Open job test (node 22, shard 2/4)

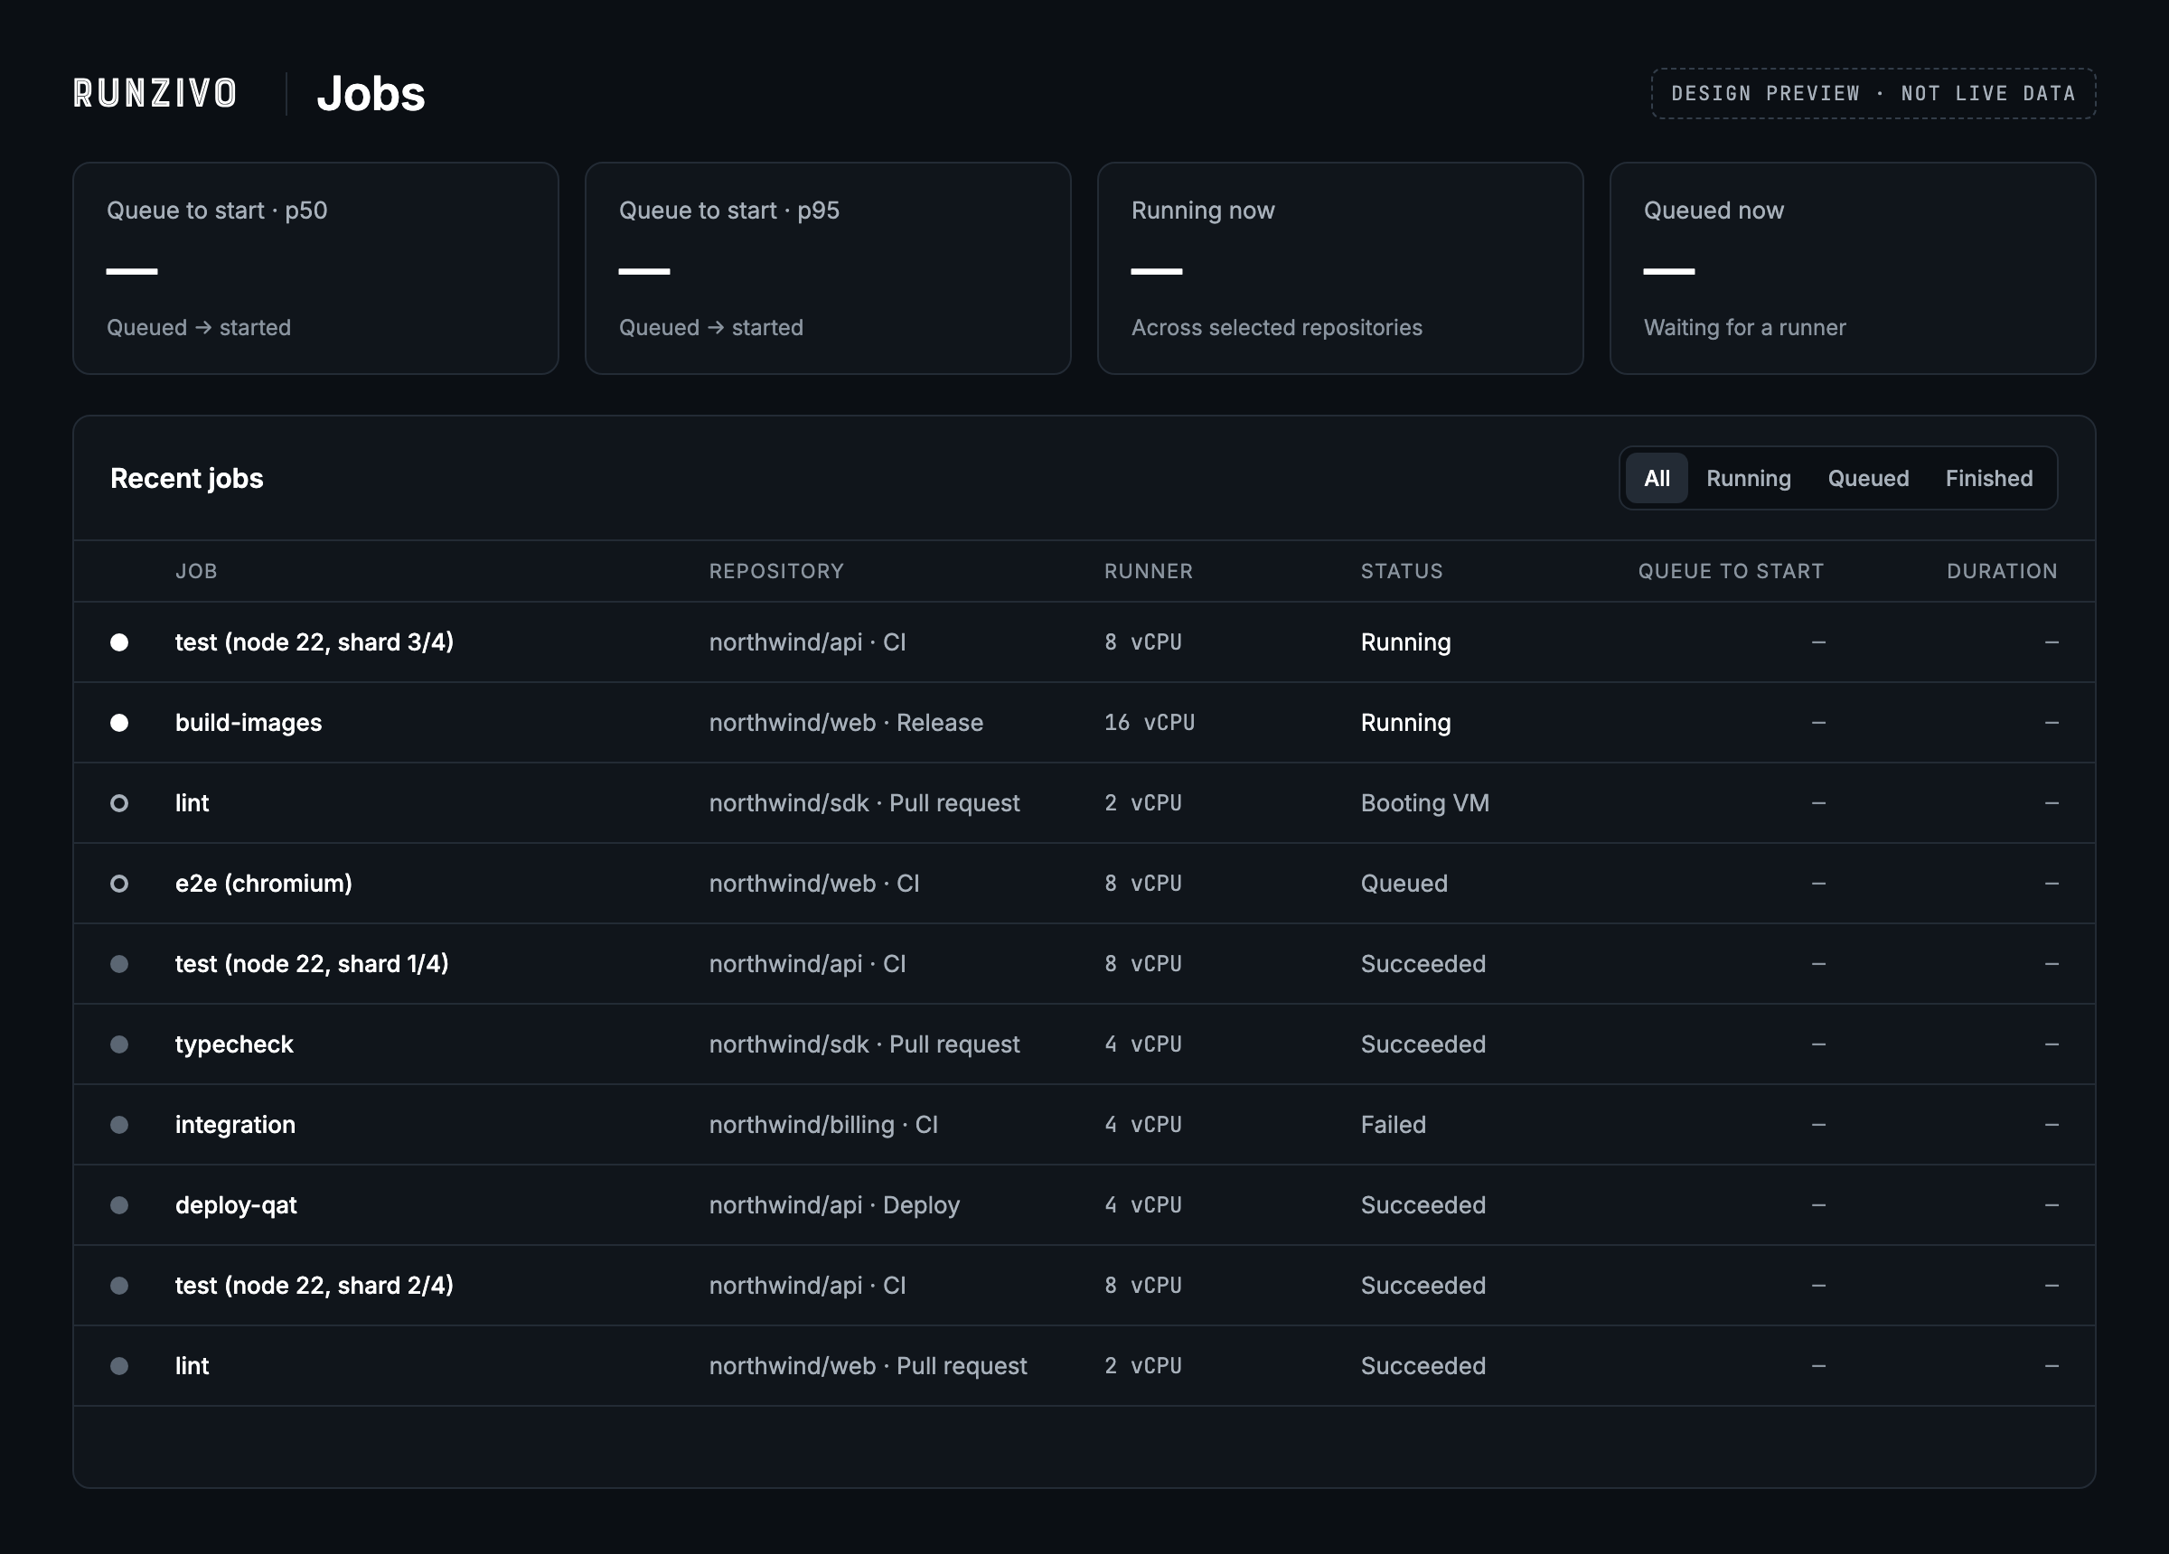coord(315,1285)
